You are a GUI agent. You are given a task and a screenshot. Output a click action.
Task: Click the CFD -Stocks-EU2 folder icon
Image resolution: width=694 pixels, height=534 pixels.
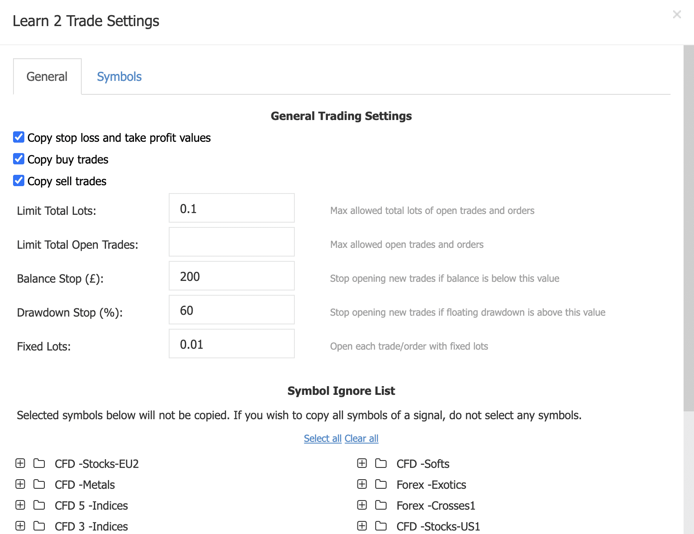point(39,464)
